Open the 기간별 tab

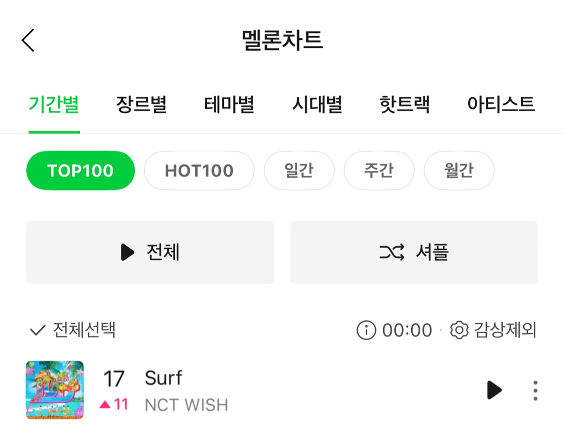pos(54,104)
